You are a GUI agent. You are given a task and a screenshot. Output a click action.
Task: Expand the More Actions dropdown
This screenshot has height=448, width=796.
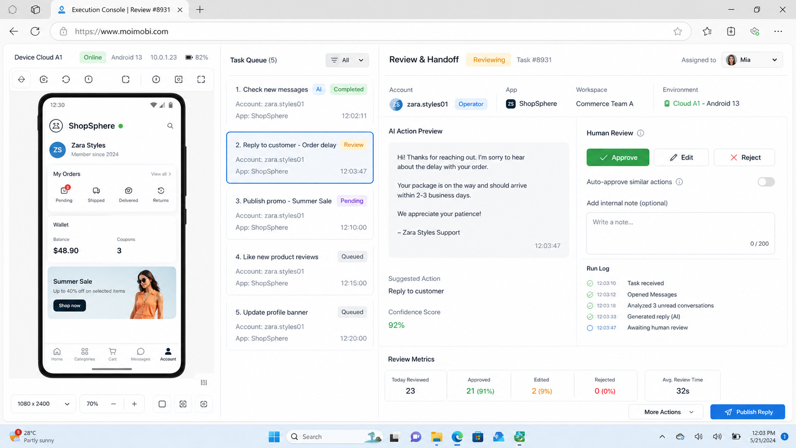(x=666, y=412)
